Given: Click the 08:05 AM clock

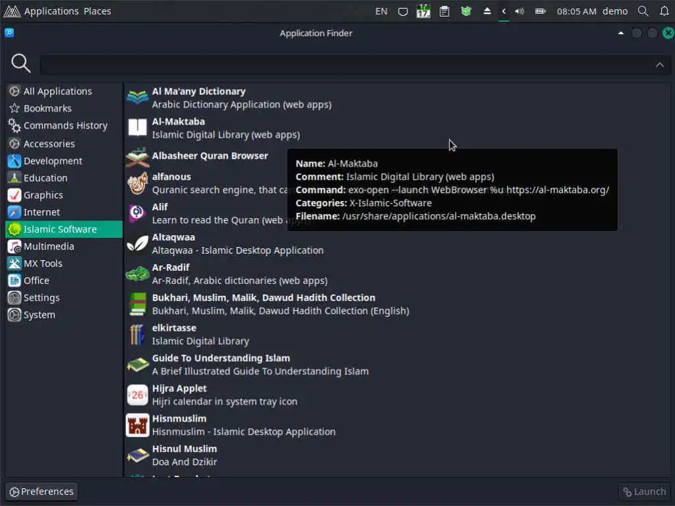Looking at the screenshot, I should [x=576, y=11].
